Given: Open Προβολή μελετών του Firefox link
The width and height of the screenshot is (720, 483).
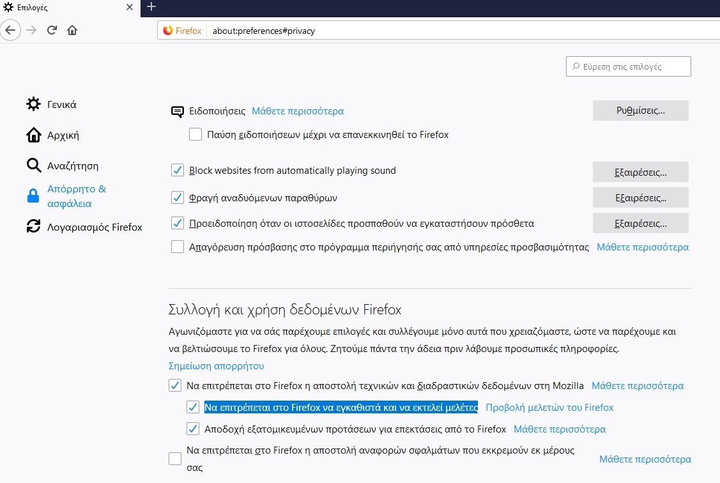Looking at the screenshot, I should 549,407.
